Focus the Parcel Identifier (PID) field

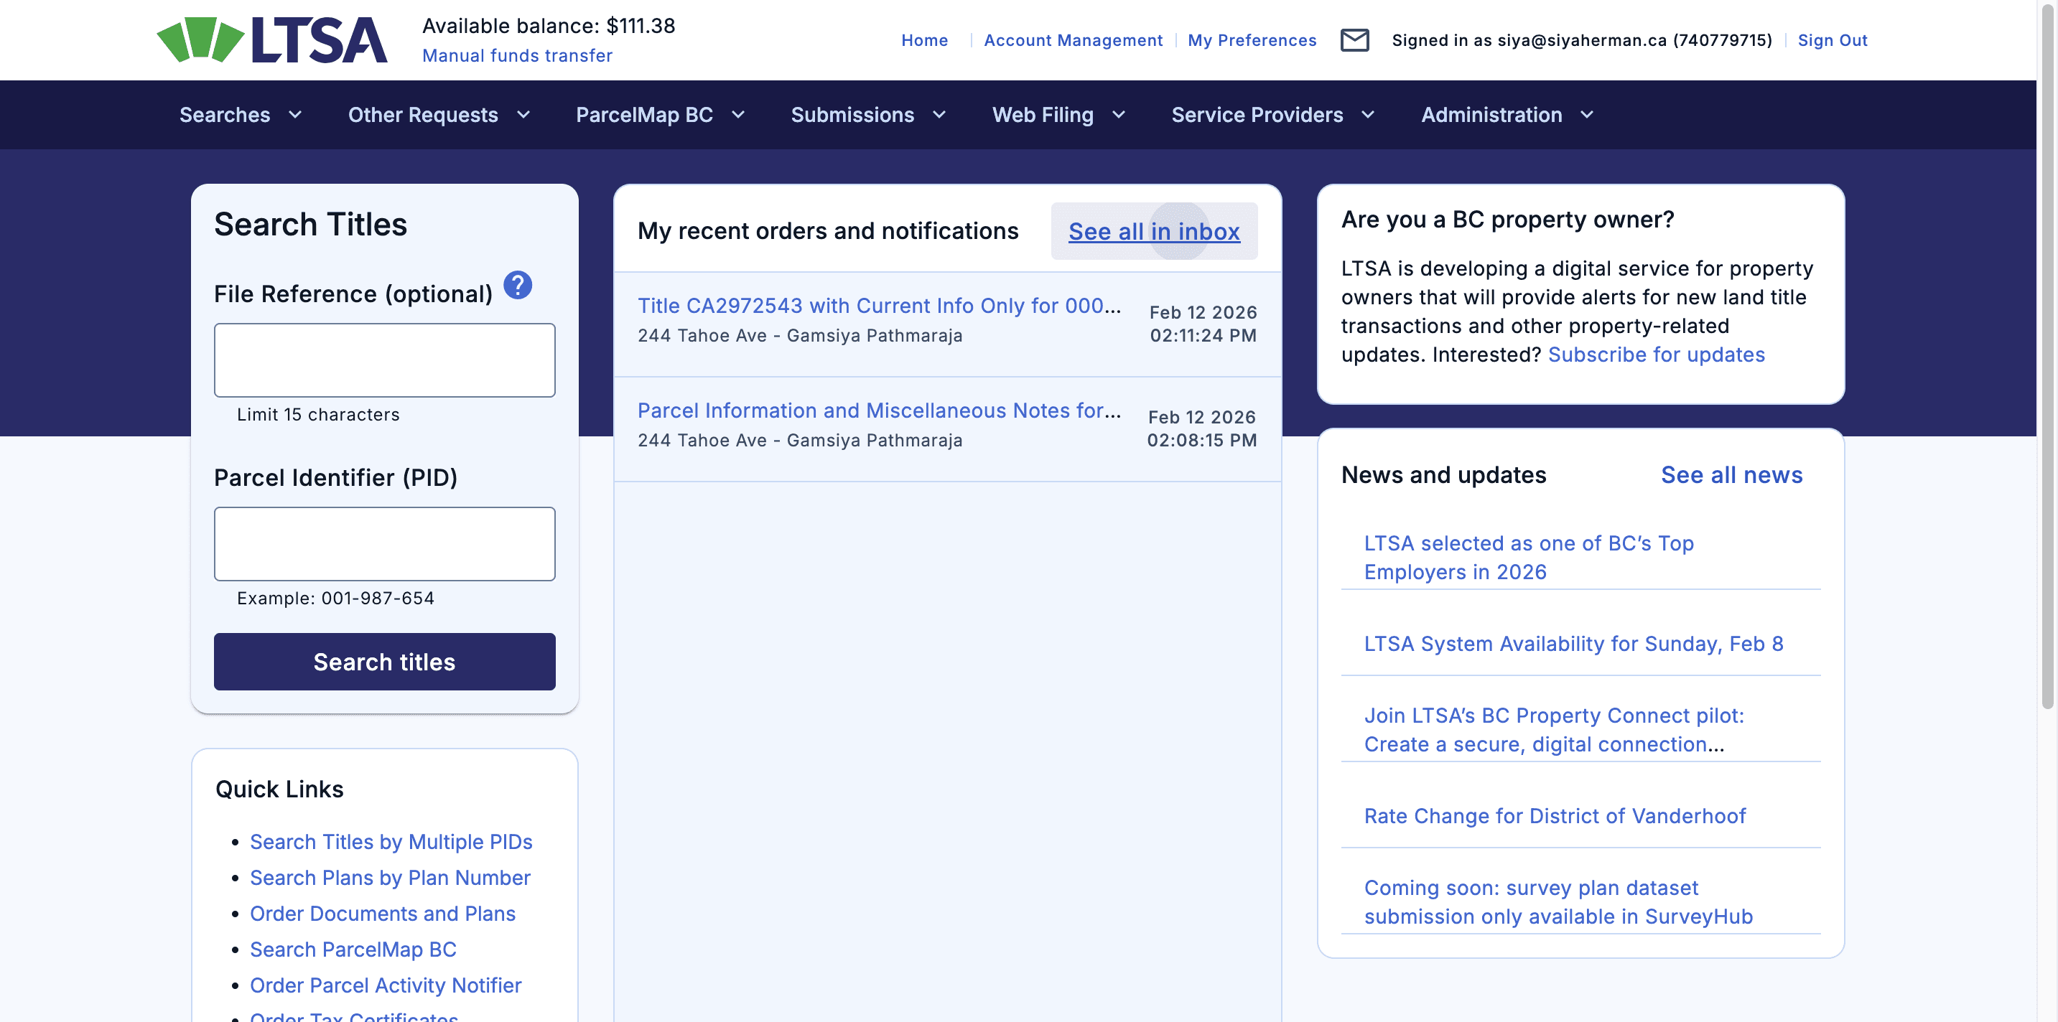tap(384, 544)
